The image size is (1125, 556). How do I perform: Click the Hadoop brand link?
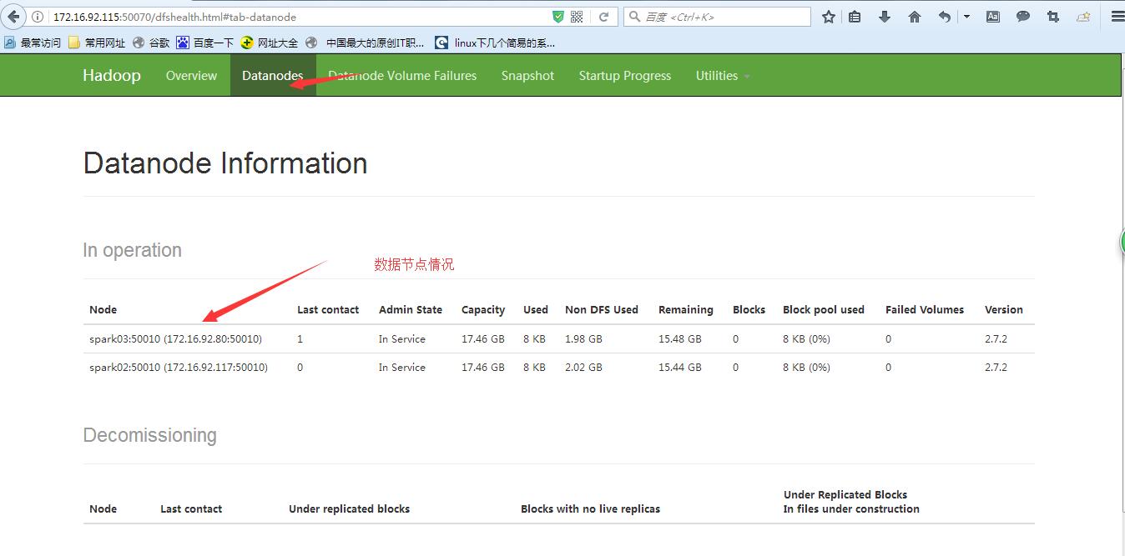[x=112, y=75]
